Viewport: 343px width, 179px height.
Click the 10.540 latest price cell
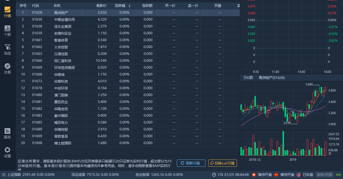[x=101, y=61]
